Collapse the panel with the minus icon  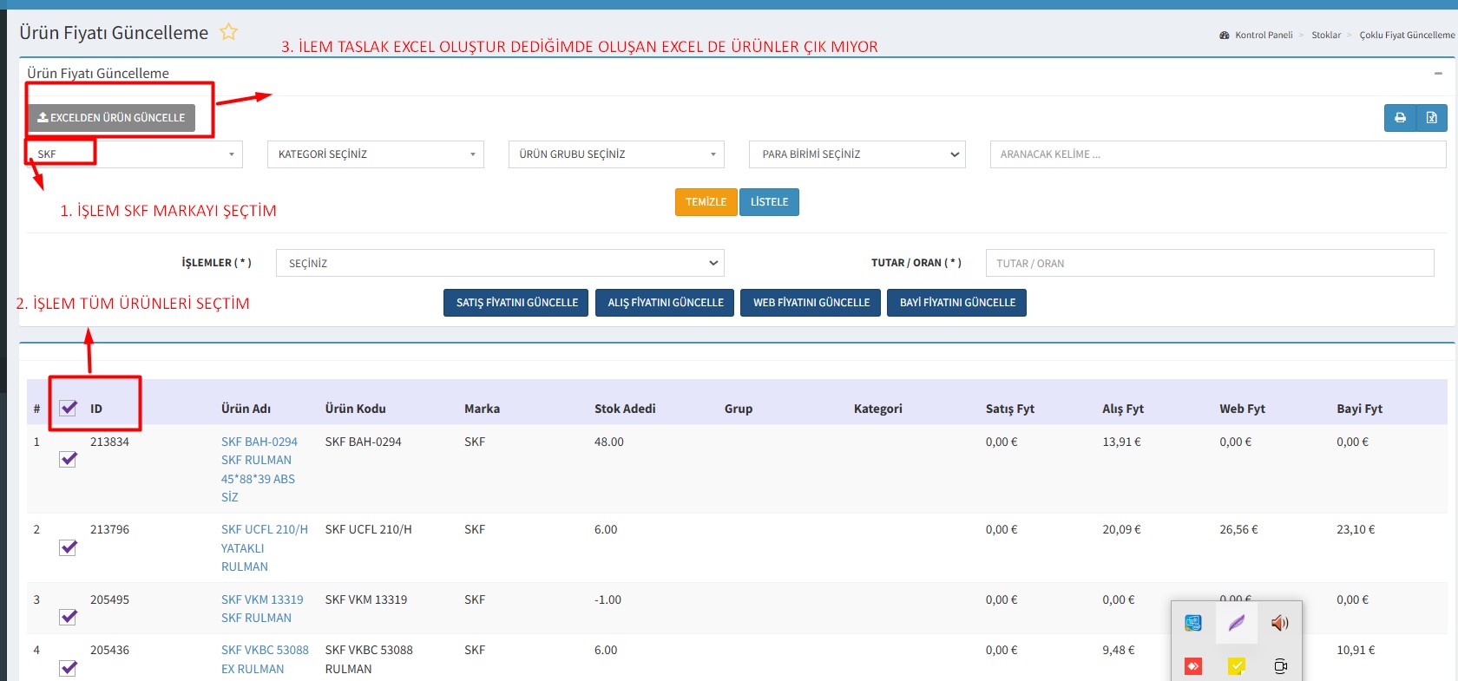1438,74
